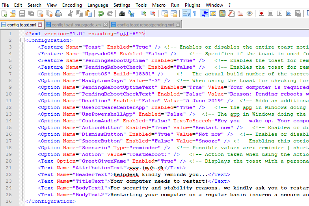
Task: Save the current file with floppy icon
Action: click(22, 13)
